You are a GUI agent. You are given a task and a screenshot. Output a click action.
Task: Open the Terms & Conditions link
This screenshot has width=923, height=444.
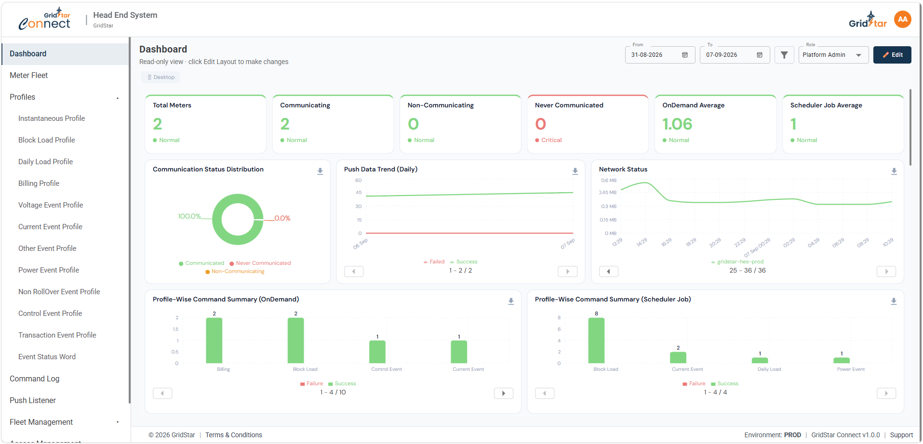[234, 435]
